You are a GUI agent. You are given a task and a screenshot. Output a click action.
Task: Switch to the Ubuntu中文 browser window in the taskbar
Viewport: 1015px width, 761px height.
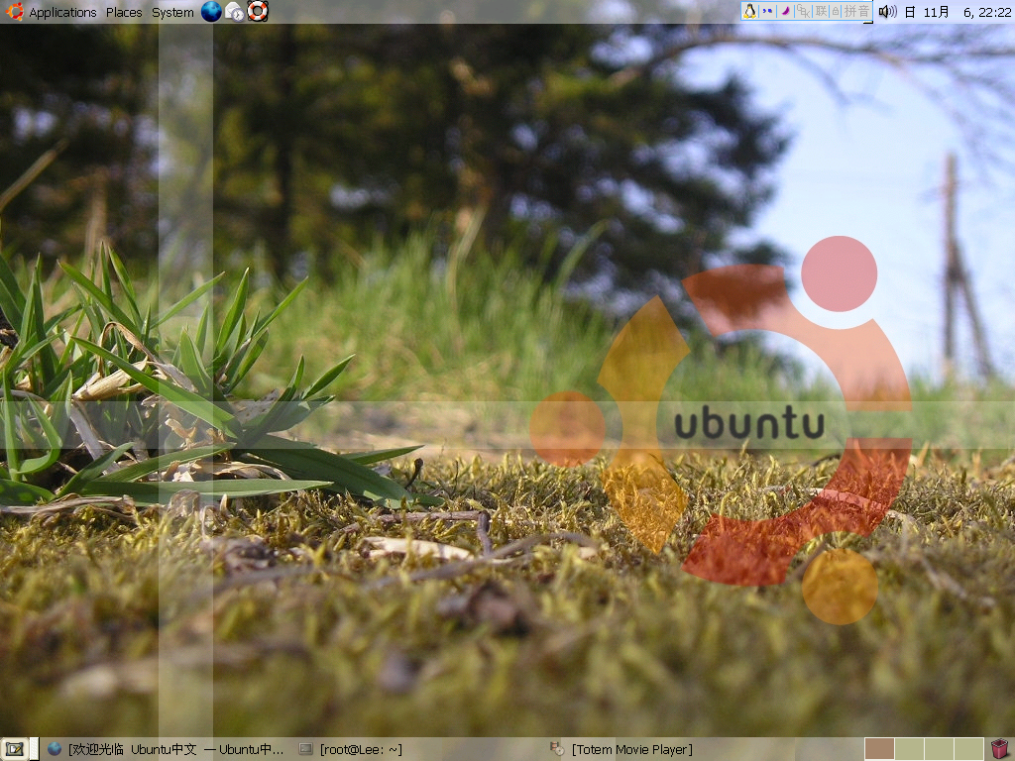point(166,749)
